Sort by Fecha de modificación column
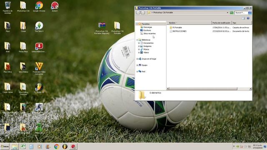 coord(222,23)
